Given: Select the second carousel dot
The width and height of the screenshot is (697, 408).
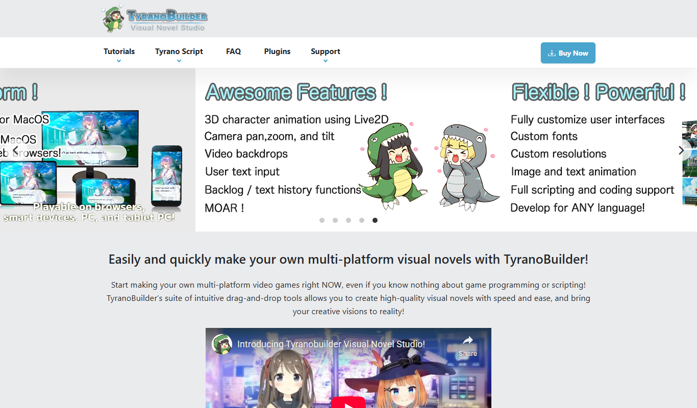Looking at the screenshot, I should pyautogui.click(x=335, y=220).
